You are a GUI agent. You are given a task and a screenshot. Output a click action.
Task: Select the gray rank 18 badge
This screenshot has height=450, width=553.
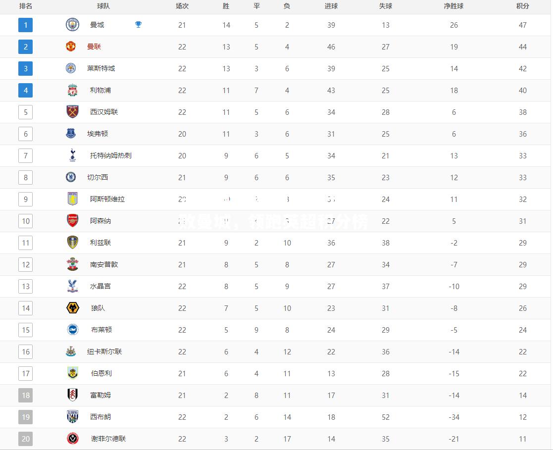point(25,396)
